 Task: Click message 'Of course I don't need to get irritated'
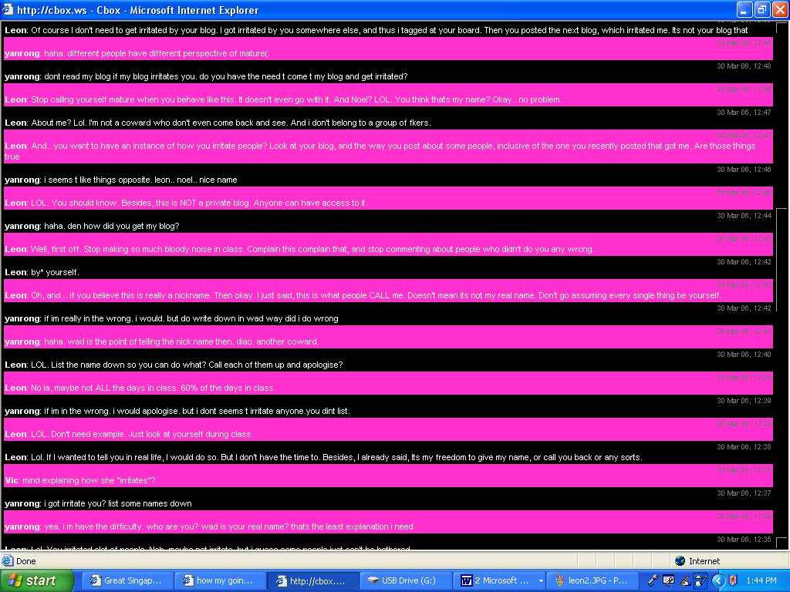pos(389,30)
